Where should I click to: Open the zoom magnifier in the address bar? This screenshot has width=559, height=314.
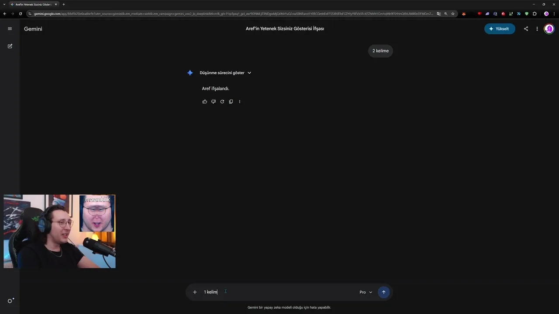pyautogui.click(x=446, y=14)
